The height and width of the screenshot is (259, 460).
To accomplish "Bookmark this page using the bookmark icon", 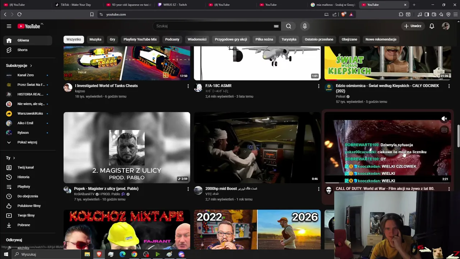I will tap(92, 14).
